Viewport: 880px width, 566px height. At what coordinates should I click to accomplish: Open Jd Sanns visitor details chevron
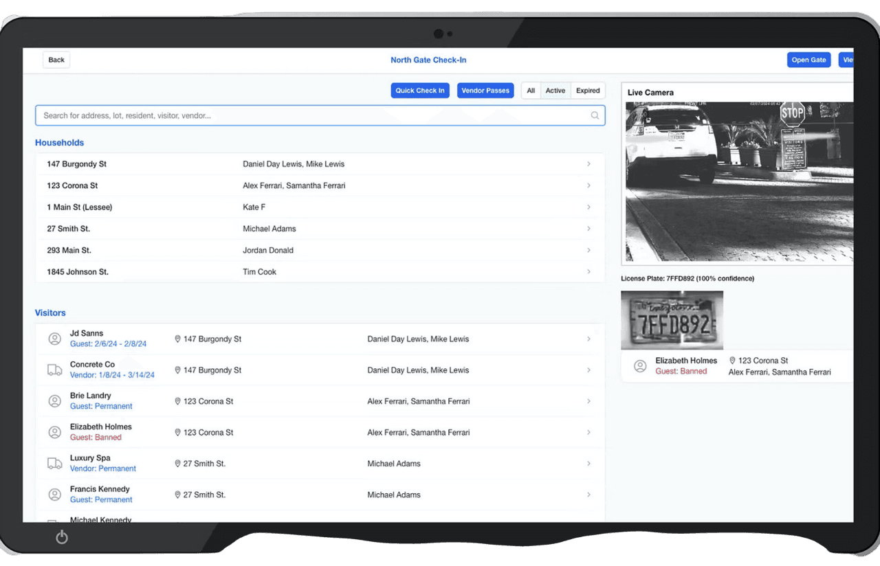[588, 339]
